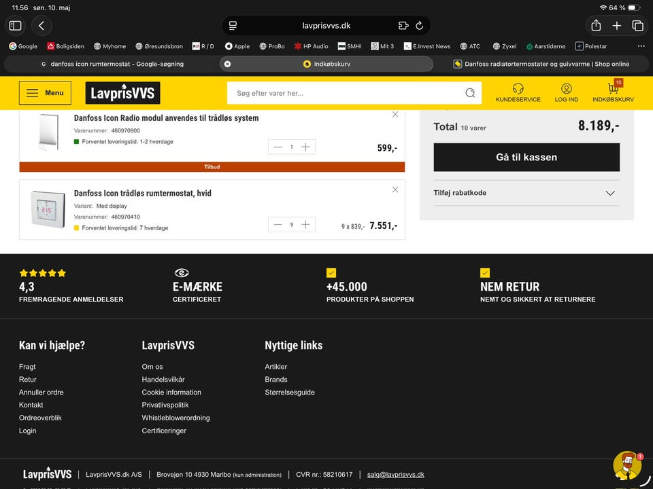Toggle the Safari sidebar
This screenshot has height=489, width=653.
pos(16,26)
